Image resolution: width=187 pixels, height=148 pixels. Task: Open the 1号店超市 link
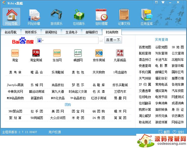click(x=120, y=72)
